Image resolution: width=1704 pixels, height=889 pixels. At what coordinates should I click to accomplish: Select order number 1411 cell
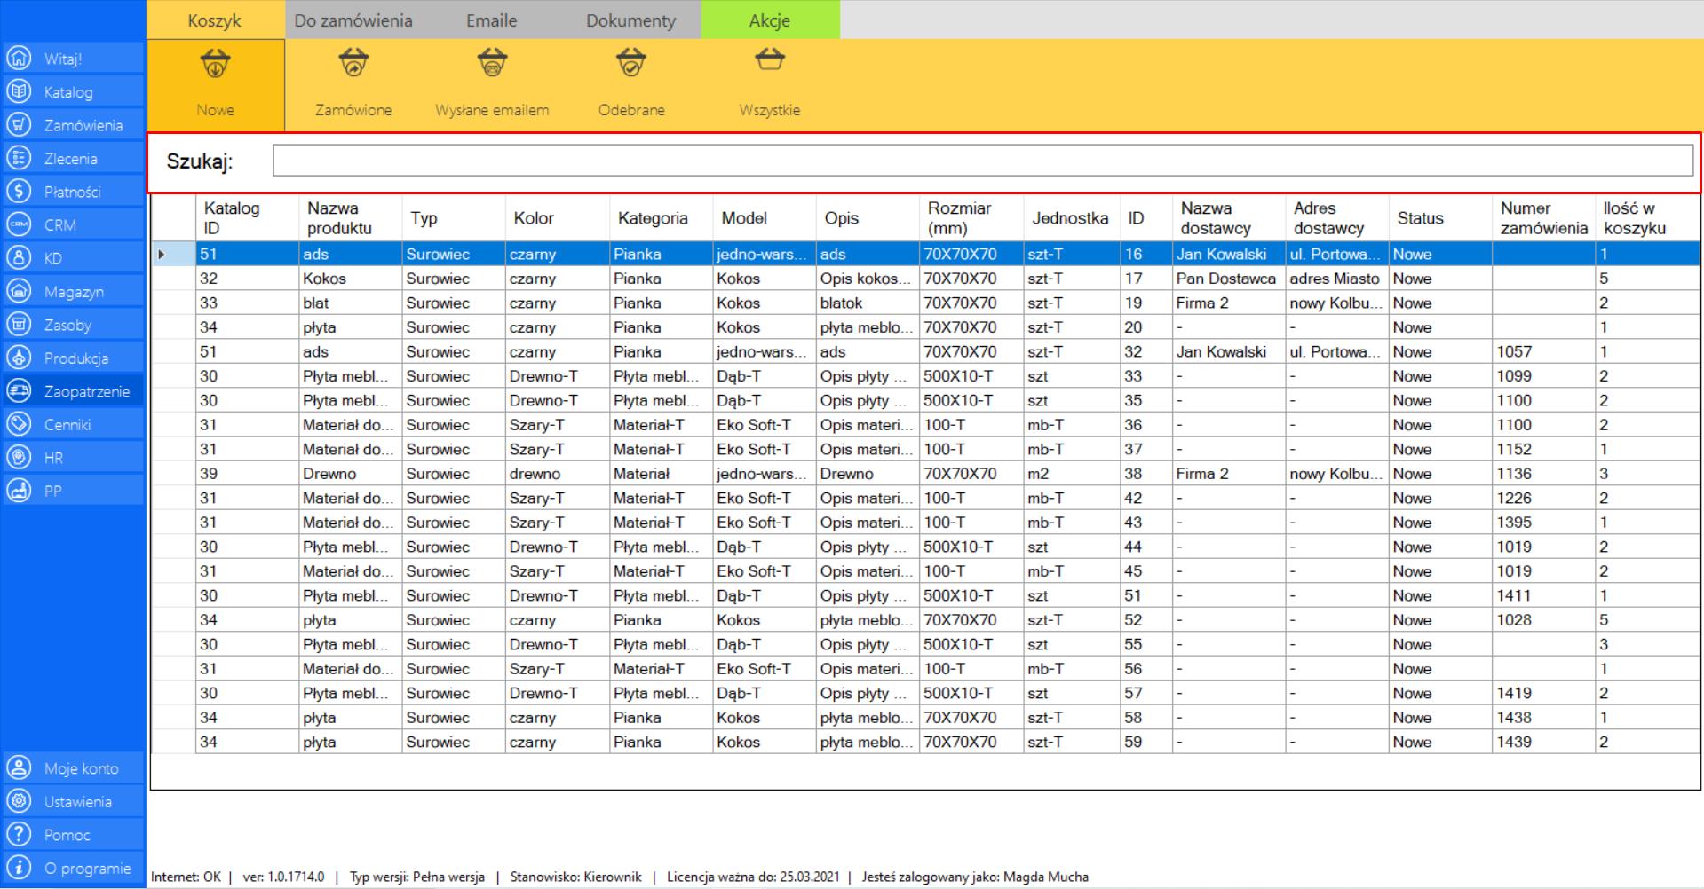(1543, 595)
